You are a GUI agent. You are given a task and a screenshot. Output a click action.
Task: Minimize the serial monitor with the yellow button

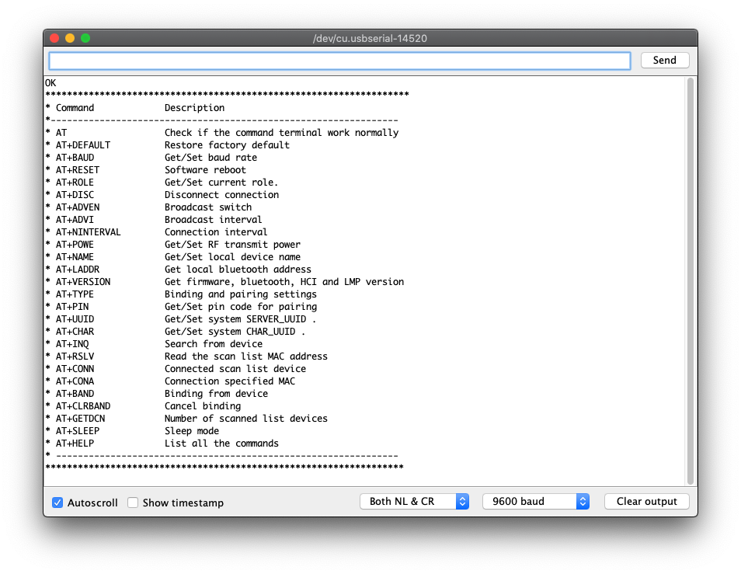pos(70,38)
